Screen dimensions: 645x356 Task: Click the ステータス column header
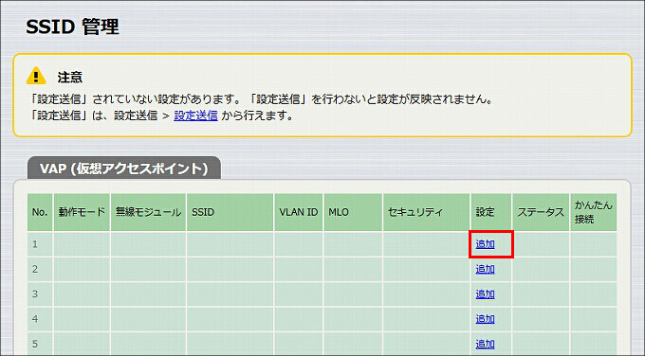[x=541, y=212]
